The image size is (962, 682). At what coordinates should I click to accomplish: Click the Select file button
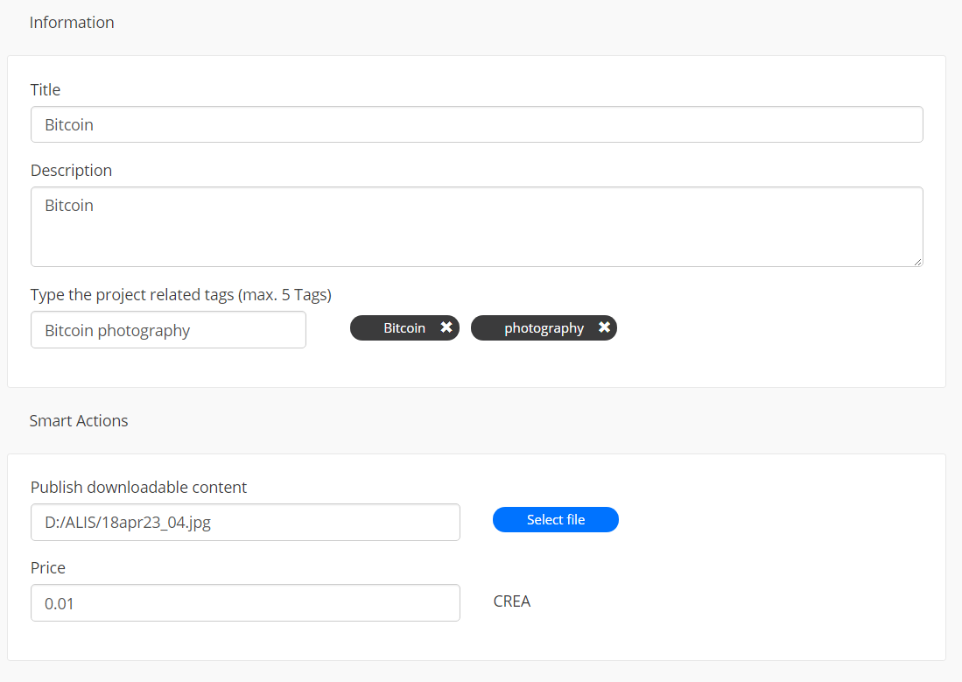(555, 519)
